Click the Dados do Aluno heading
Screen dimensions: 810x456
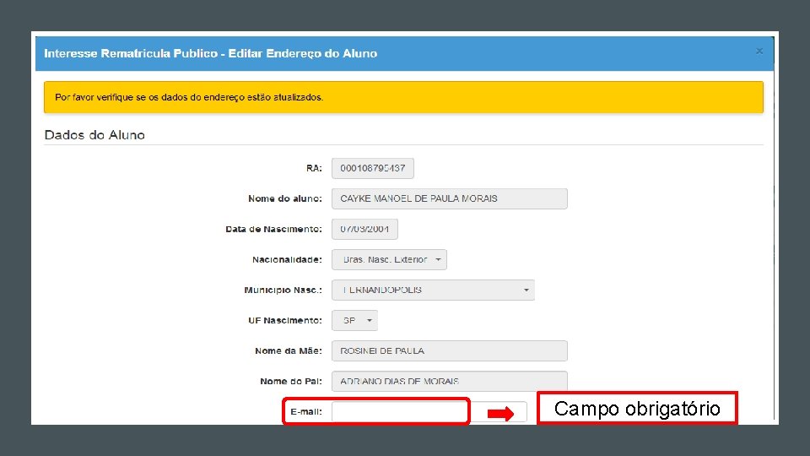(94, 135)
